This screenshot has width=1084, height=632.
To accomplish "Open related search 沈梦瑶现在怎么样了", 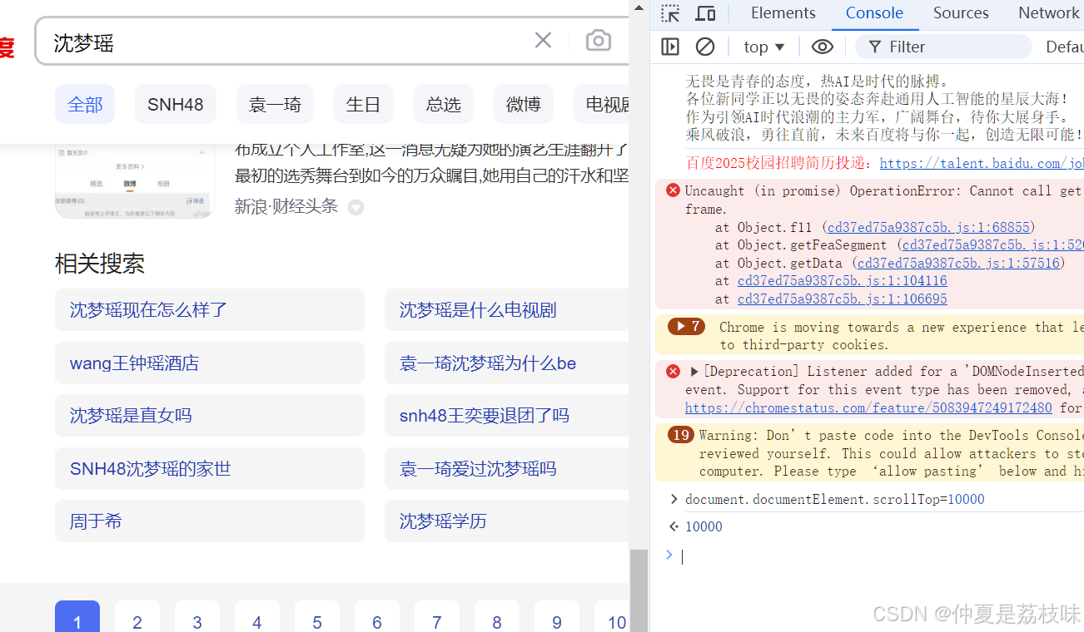I will [x=210, y=310].
